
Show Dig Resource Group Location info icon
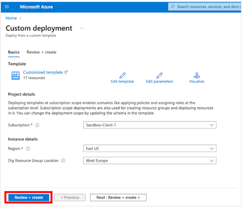63,160
